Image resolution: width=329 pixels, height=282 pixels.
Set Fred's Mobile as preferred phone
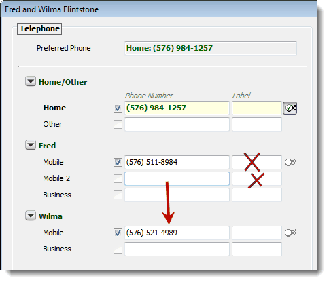(290, 162)
